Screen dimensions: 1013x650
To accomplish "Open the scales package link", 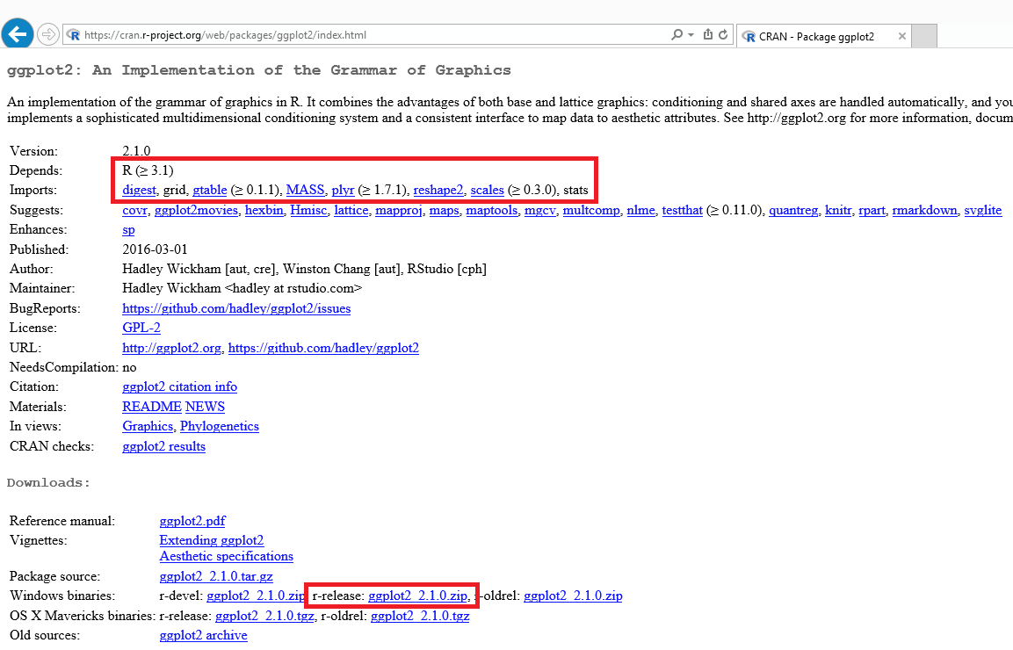I will pos(487,190).
